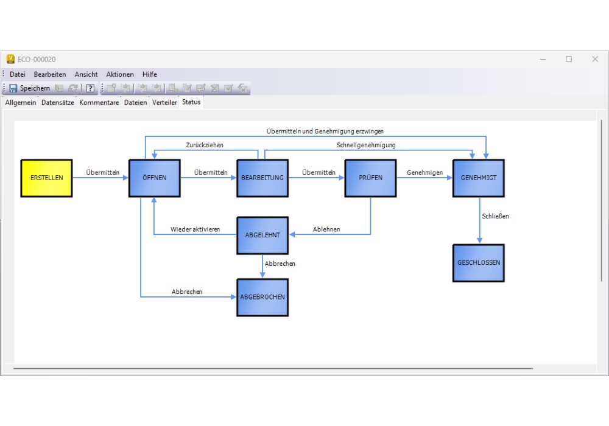Open the Datei menu
Screen dimensions: 609x426
pyautogui.click(x=18, y=74)
